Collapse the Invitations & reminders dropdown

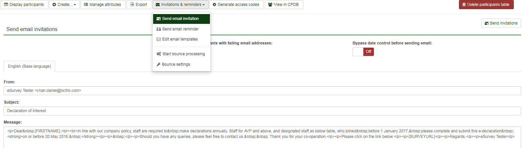click(x=180, y=5)
